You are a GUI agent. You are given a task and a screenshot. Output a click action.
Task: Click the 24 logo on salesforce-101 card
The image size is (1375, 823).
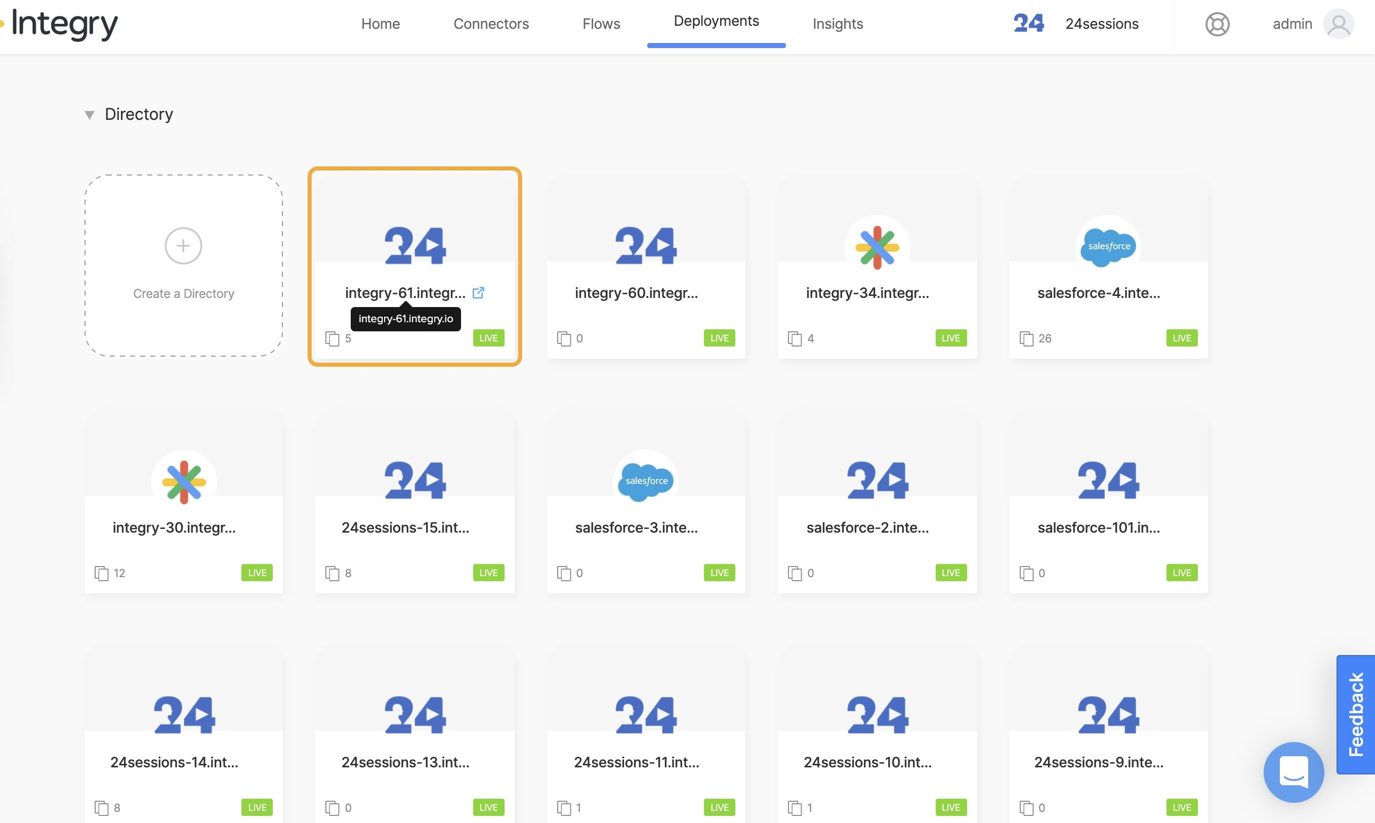point(1108,479)
